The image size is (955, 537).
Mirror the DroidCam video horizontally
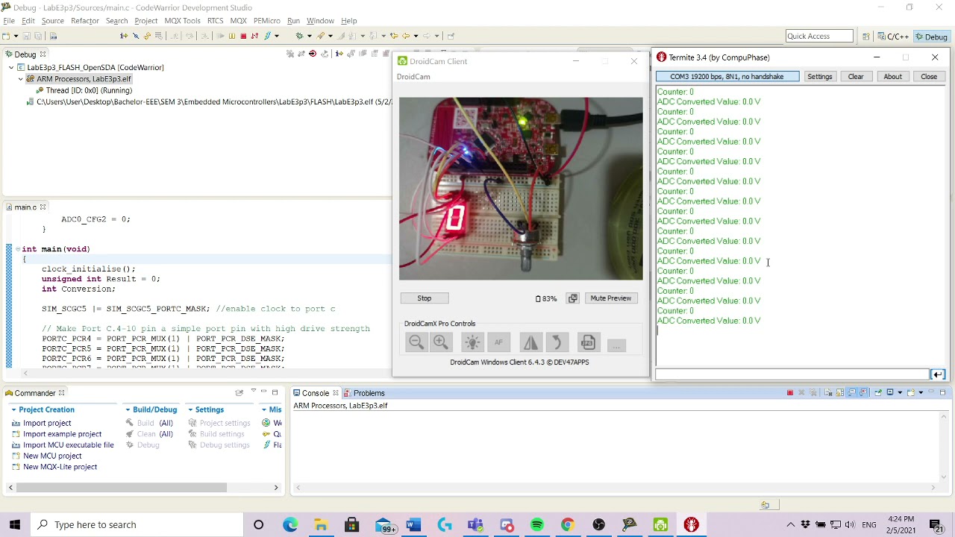coord(530,342)
